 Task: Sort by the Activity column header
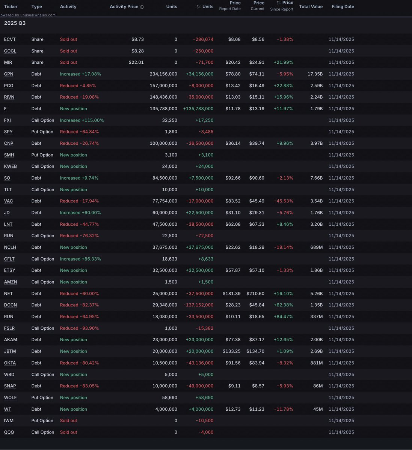(68, 7)
